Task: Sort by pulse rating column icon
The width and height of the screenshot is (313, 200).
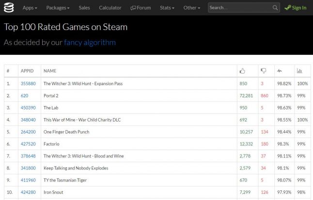Action: 280,71
